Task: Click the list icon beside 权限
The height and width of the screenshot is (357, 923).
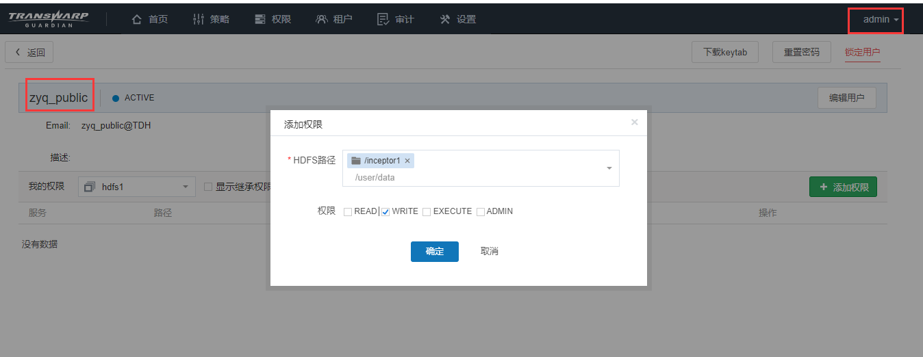Action: coord(260,19)
